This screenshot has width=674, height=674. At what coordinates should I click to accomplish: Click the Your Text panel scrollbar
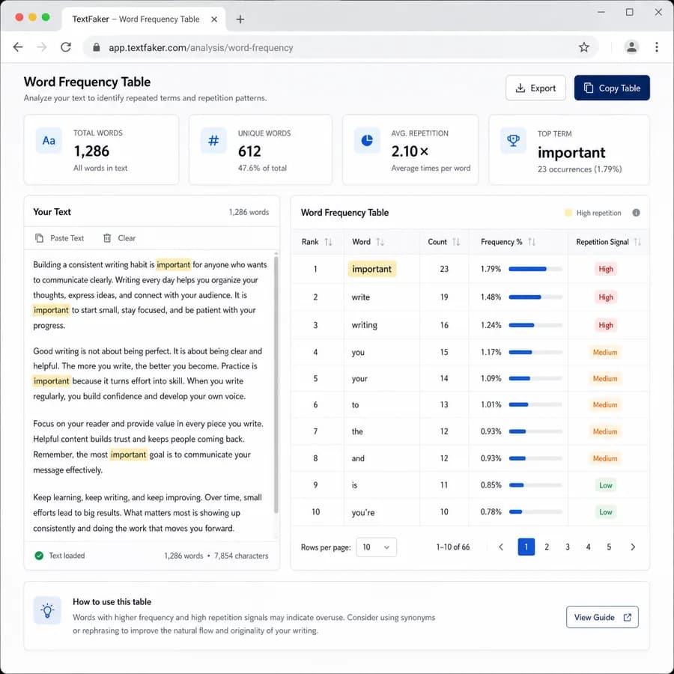coord(276,385)
